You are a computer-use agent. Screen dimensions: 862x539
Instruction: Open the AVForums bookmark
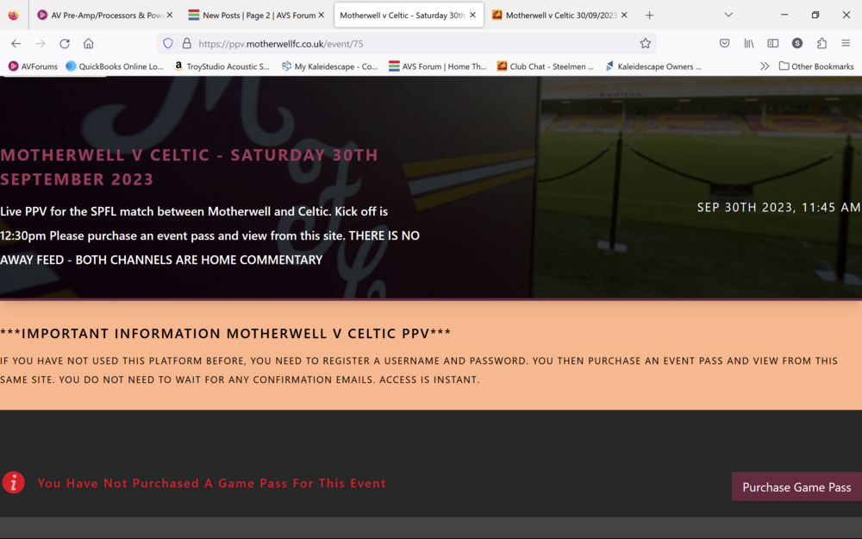pos(33,66)
